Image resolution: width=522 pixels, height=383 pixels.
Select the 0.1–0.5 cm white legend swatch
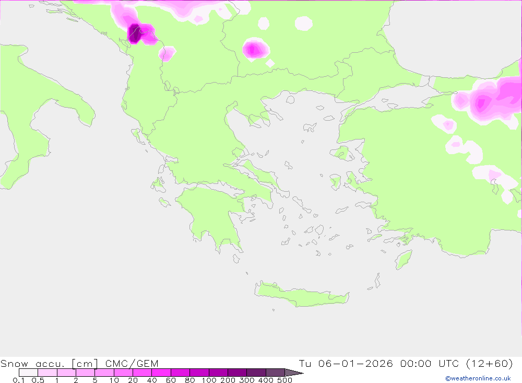pos(28,373)
